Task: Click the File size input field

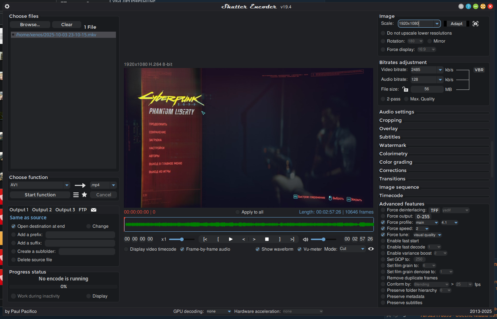Action: click(427, 89)
